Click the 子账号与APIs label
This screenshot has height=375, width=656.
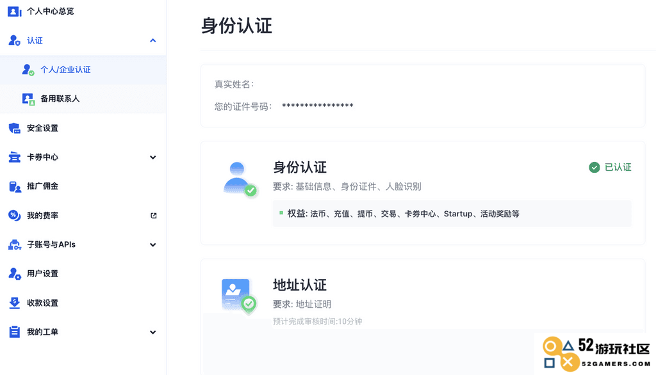[x=51, y=244]
